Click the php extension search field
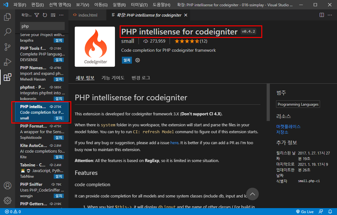Viewport: 337px width, 215px height. click(42, 26)
